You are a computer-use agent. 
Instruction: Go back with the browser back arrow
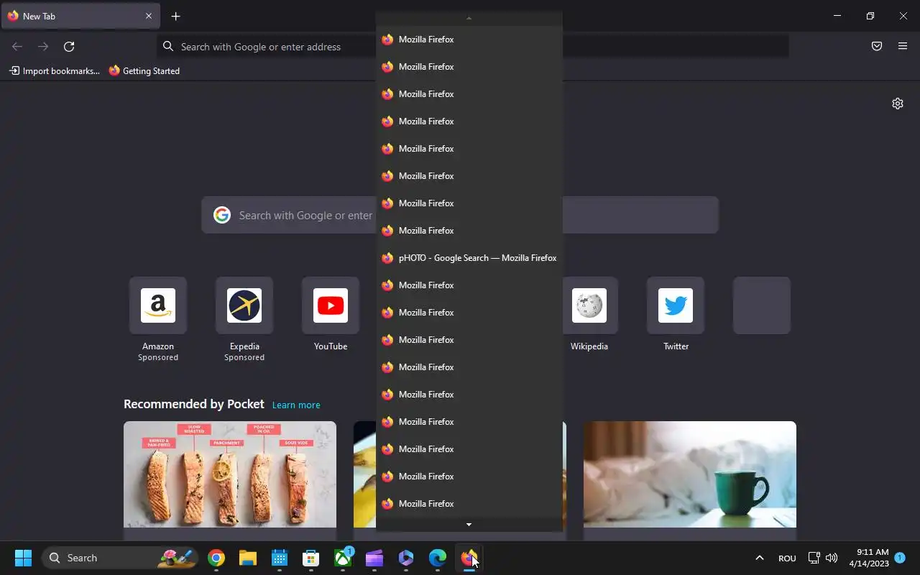click(x=17, y=47)
